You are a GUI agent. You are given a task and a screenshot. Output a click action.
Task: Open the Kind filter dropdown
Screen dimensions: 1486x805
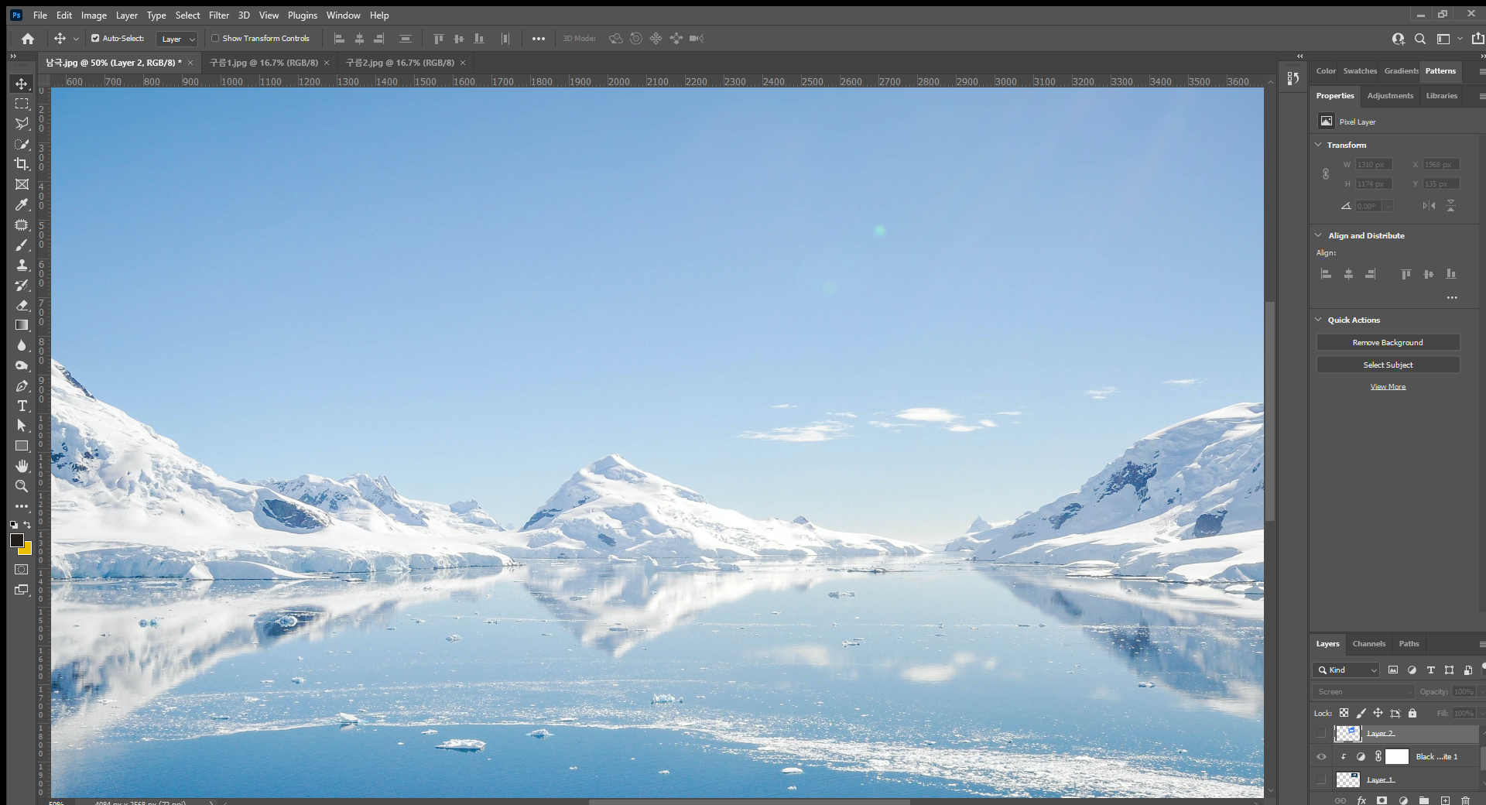(1346, 670)
